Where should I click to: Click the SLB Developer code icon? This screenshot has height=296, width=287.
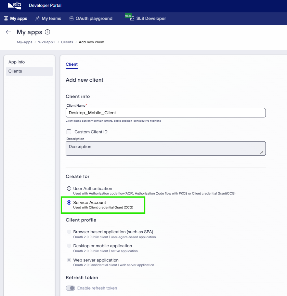132,19
